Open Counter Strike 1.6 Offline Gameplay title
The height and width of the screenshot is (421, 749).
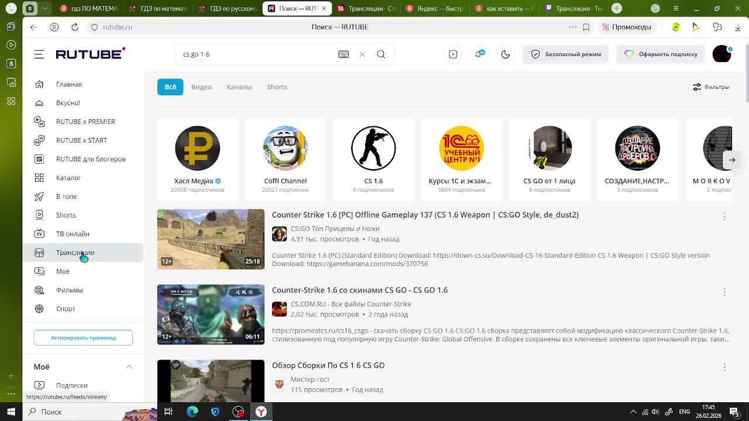tap(425, 215)
